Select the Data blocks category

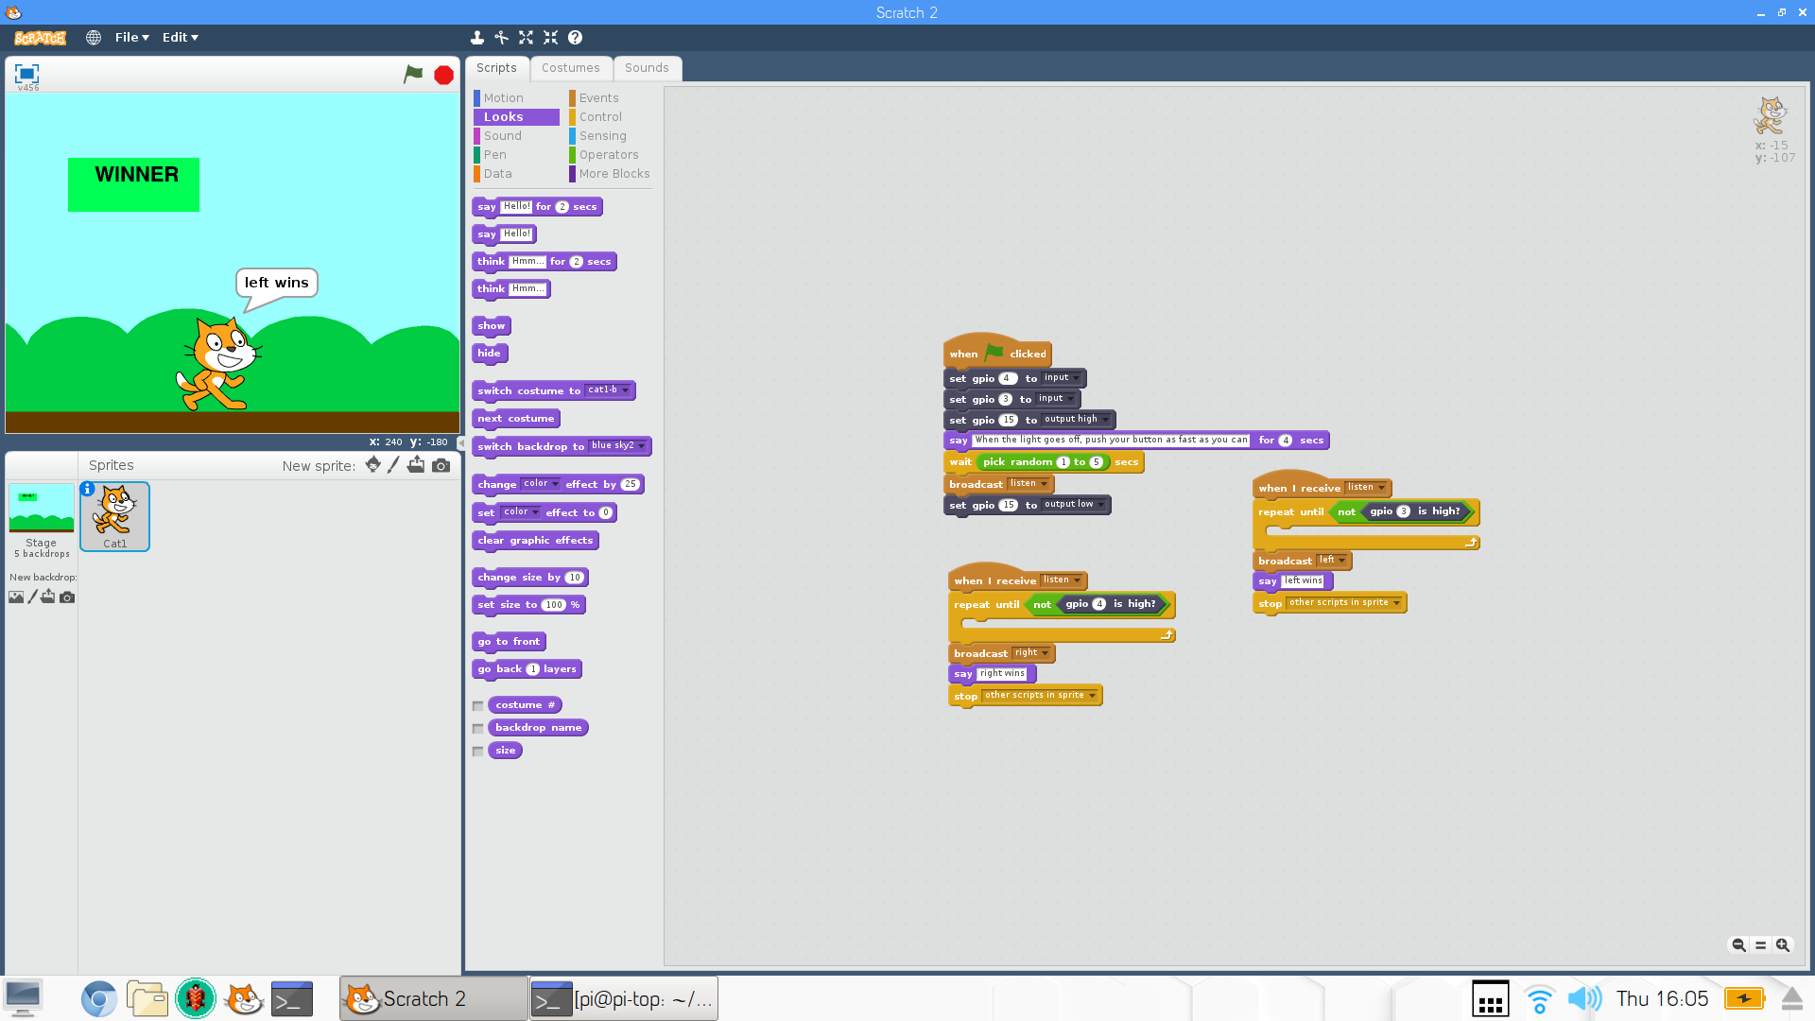click(496, 173)
